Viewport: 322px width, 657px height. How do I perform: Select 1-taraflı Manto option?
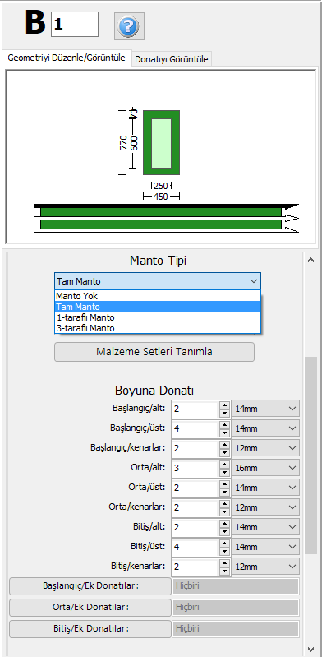click(158, 317)
